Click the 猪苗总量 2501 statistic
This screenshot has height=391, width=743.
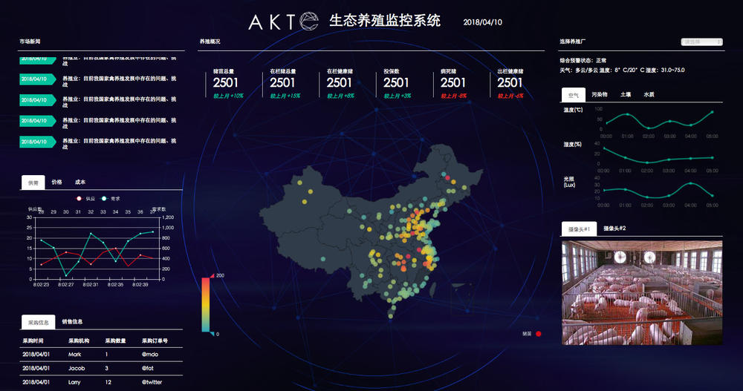pyautogui.click(x=226, y=82)
